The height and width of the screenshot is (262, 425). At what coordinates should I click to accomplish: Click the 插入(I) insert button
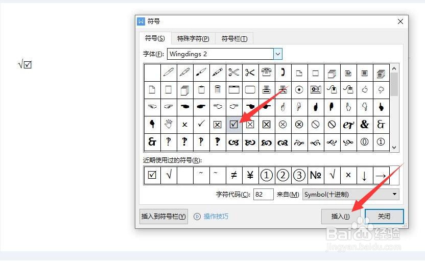coord(340,216)
